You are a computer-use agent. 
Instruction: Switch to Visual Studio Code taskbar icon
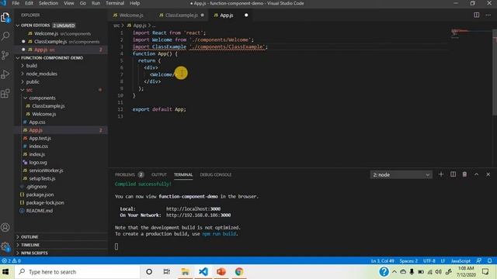(x=203, y=272)
